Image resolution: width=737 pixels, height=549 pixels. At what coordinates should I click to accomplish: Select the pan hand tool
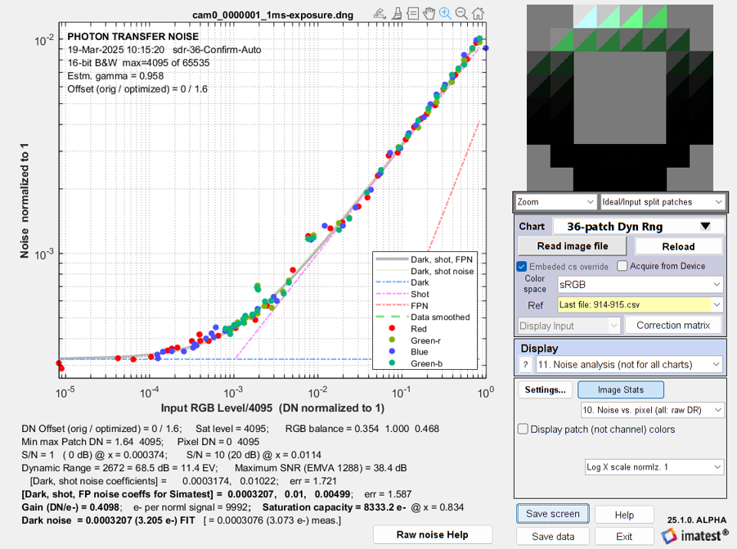click(x=429, y=14)
